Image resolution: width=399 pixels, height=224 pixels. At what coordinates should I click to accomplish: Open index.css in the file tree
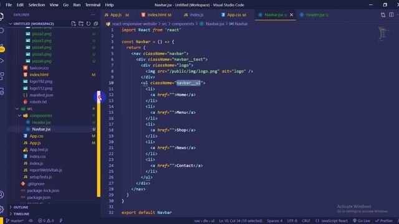tap(37, 156)
